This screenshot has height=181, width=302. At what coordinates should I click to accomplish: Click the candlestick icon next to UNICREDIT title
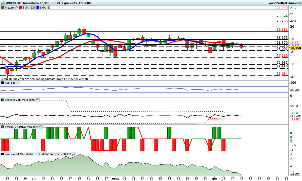(x=3, y=3)
